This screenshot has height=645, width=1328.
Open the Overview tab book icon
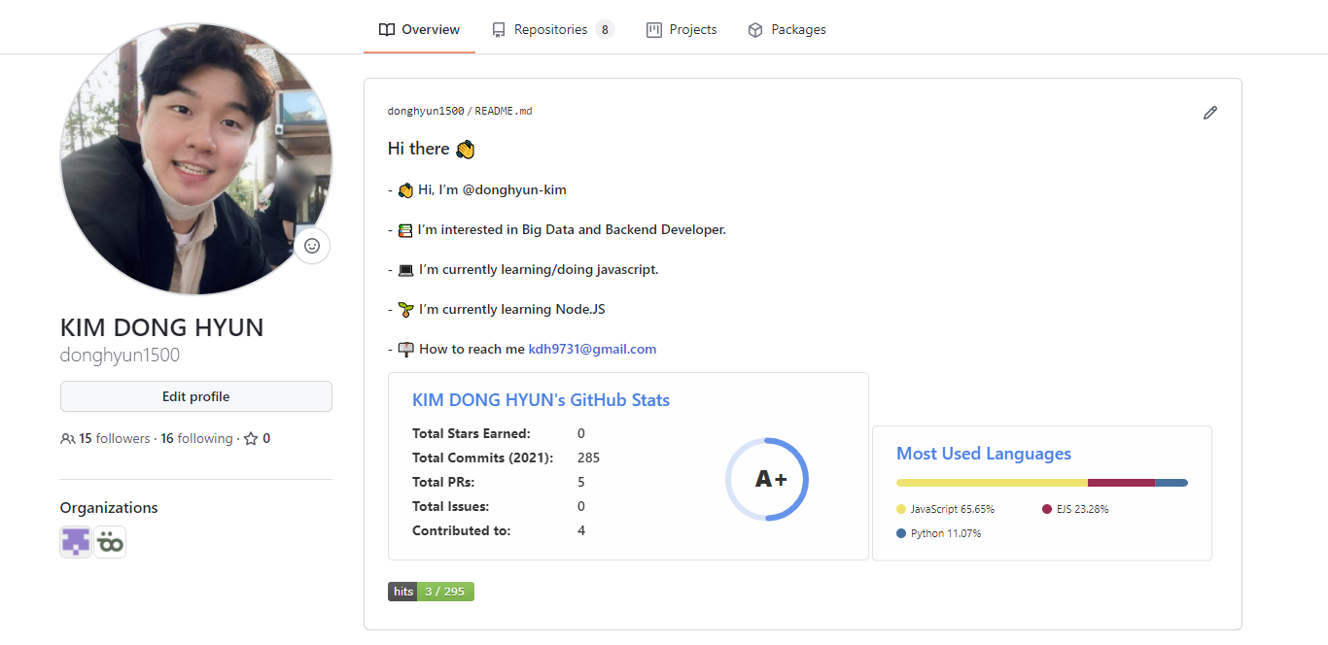coord(387,29)
